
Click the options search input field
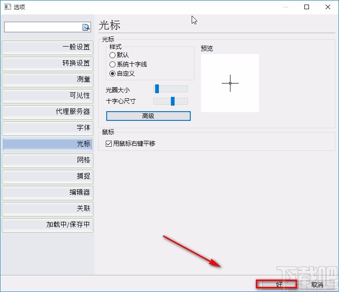point(43,27)
